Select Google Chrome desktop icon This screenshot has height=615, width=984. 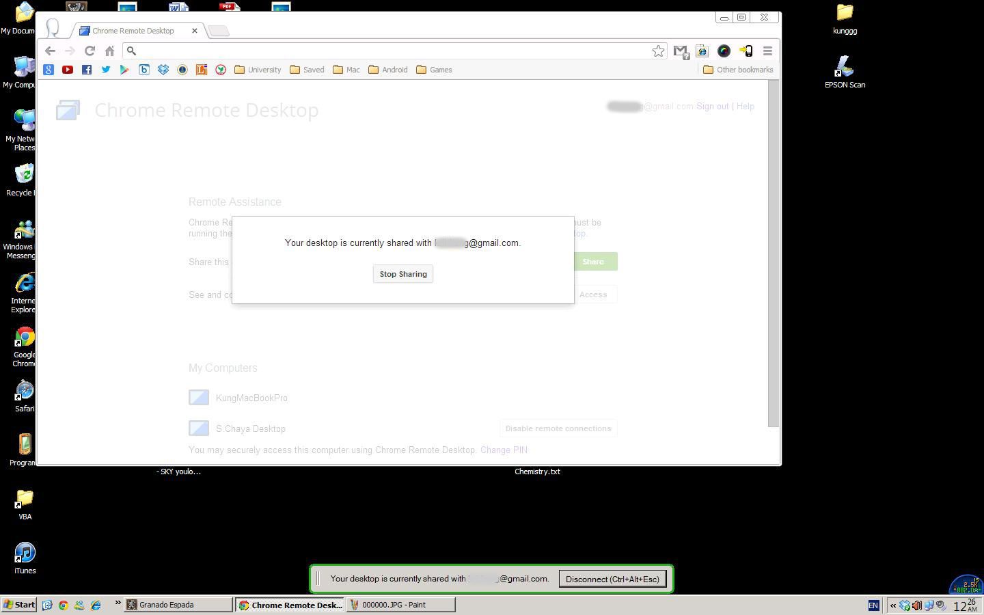coord(25,347)
